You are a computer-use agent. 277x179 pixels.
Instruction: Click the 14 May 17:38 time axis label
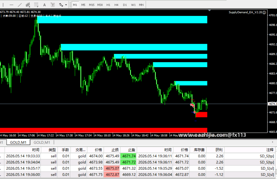[64, 135]
